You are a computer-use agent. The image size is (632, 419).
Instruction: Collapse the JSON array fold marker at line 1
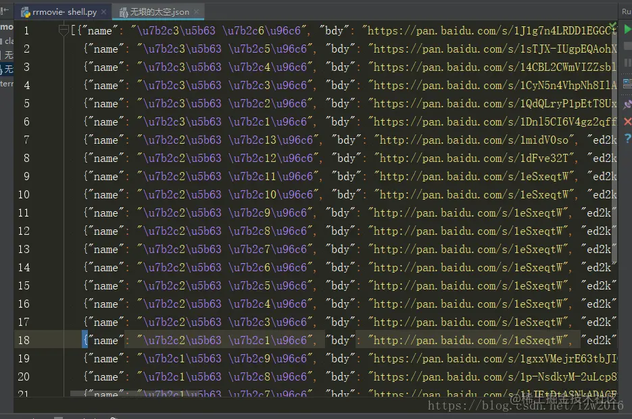point(64,30)
